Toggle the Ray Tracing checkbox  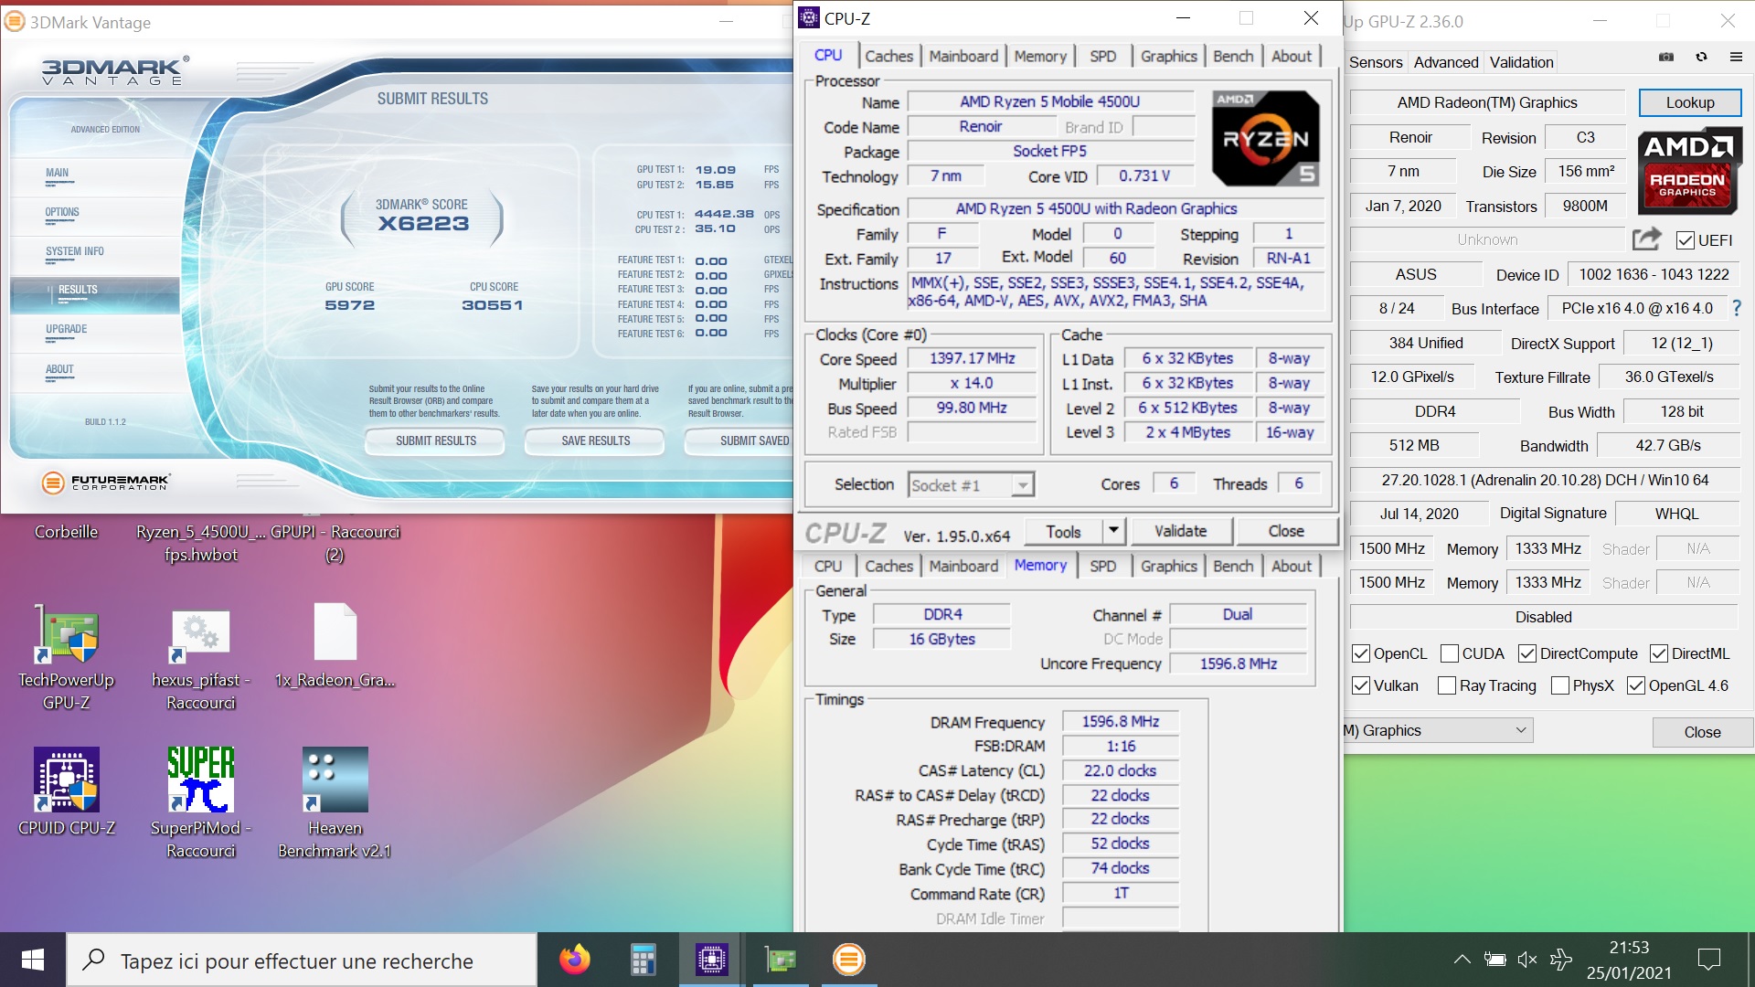tap(1447, 685)
